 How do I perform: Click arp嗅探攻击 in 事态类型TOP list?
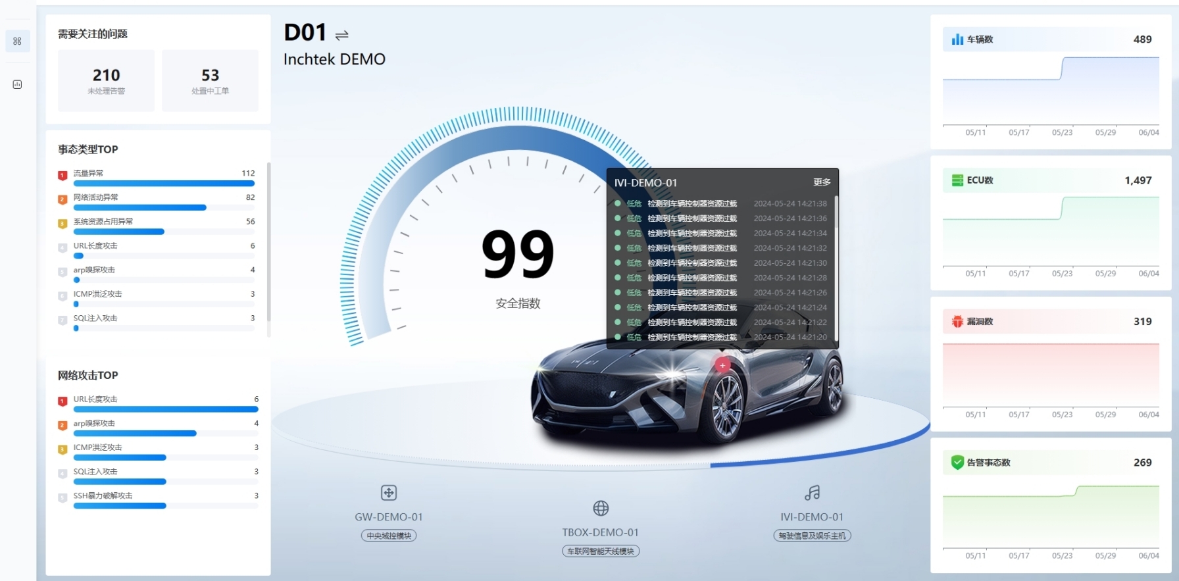point(94,270)
